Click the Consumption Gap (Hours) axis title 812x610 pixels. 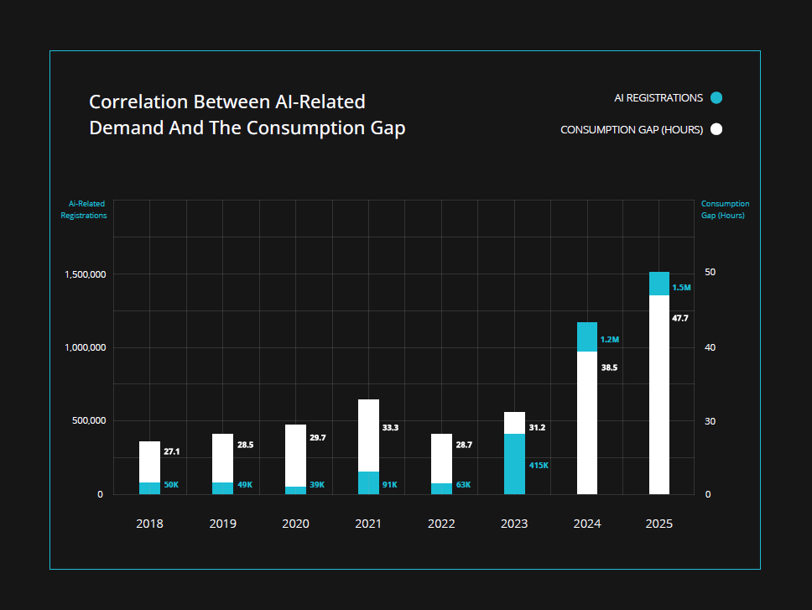(x=725, y=209)
